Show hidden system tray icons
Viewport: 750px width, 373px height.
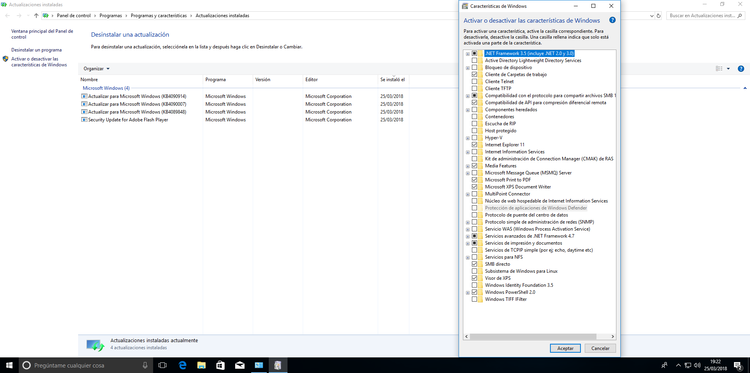(x=678, y=366)
